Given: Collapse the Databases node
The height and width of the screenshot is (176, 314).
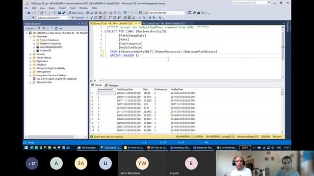Looking at the screenshot, I should click(30, 37).
